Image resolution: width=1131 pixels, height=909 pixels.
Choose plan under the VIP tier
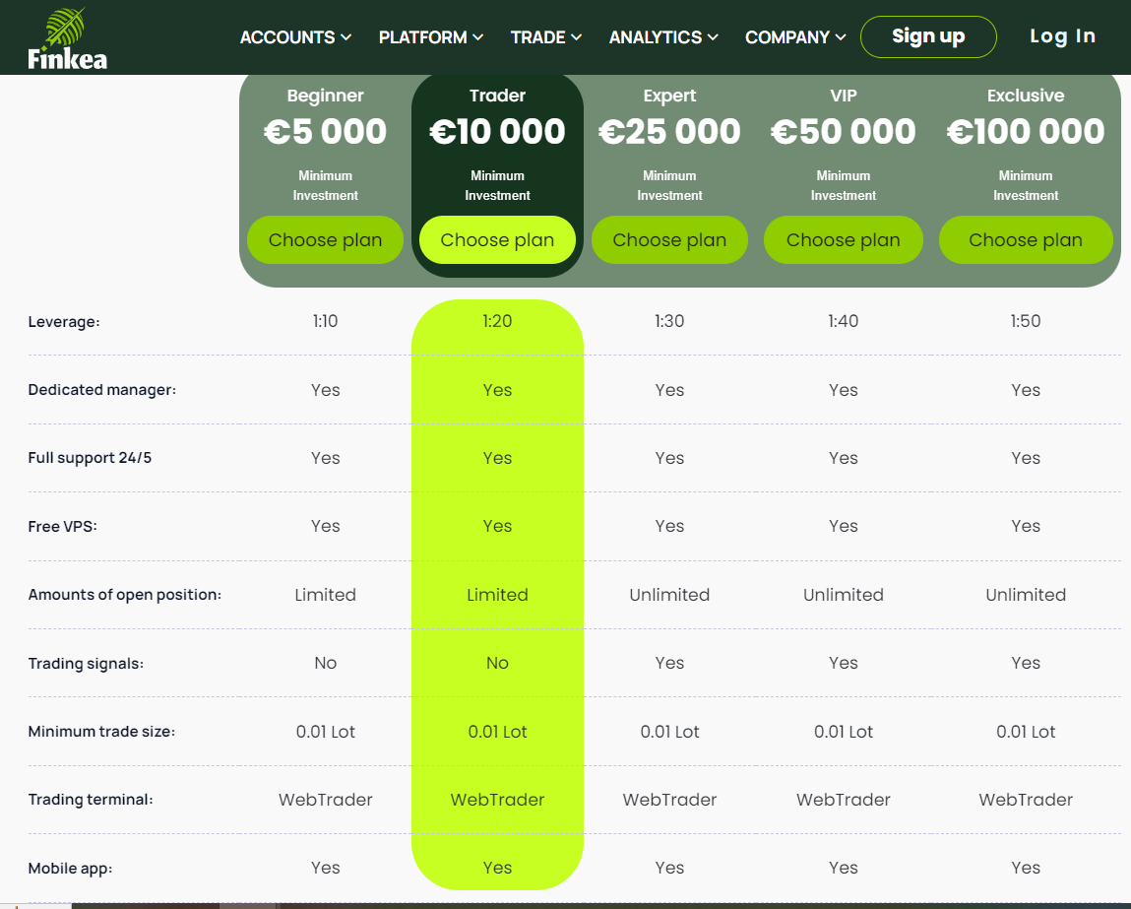843,240
